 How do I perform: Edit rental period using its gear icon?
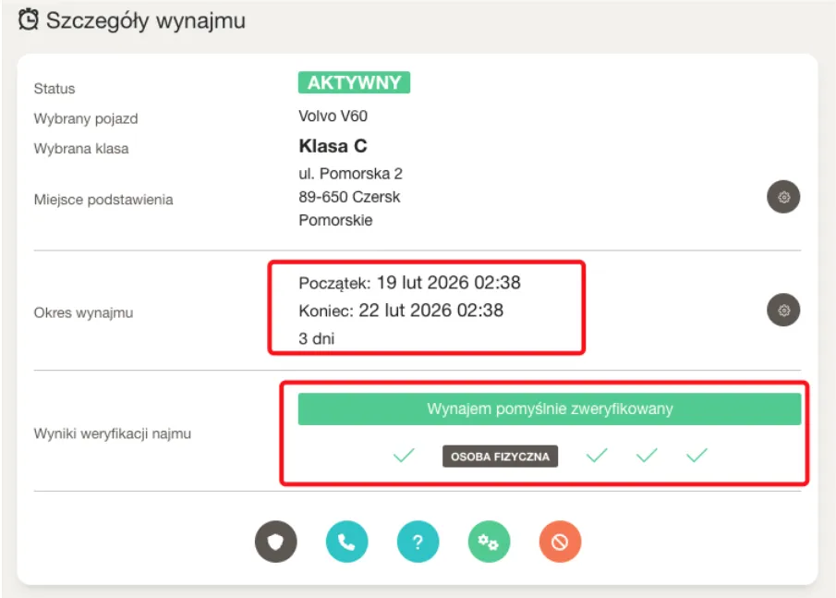point(783,311)
